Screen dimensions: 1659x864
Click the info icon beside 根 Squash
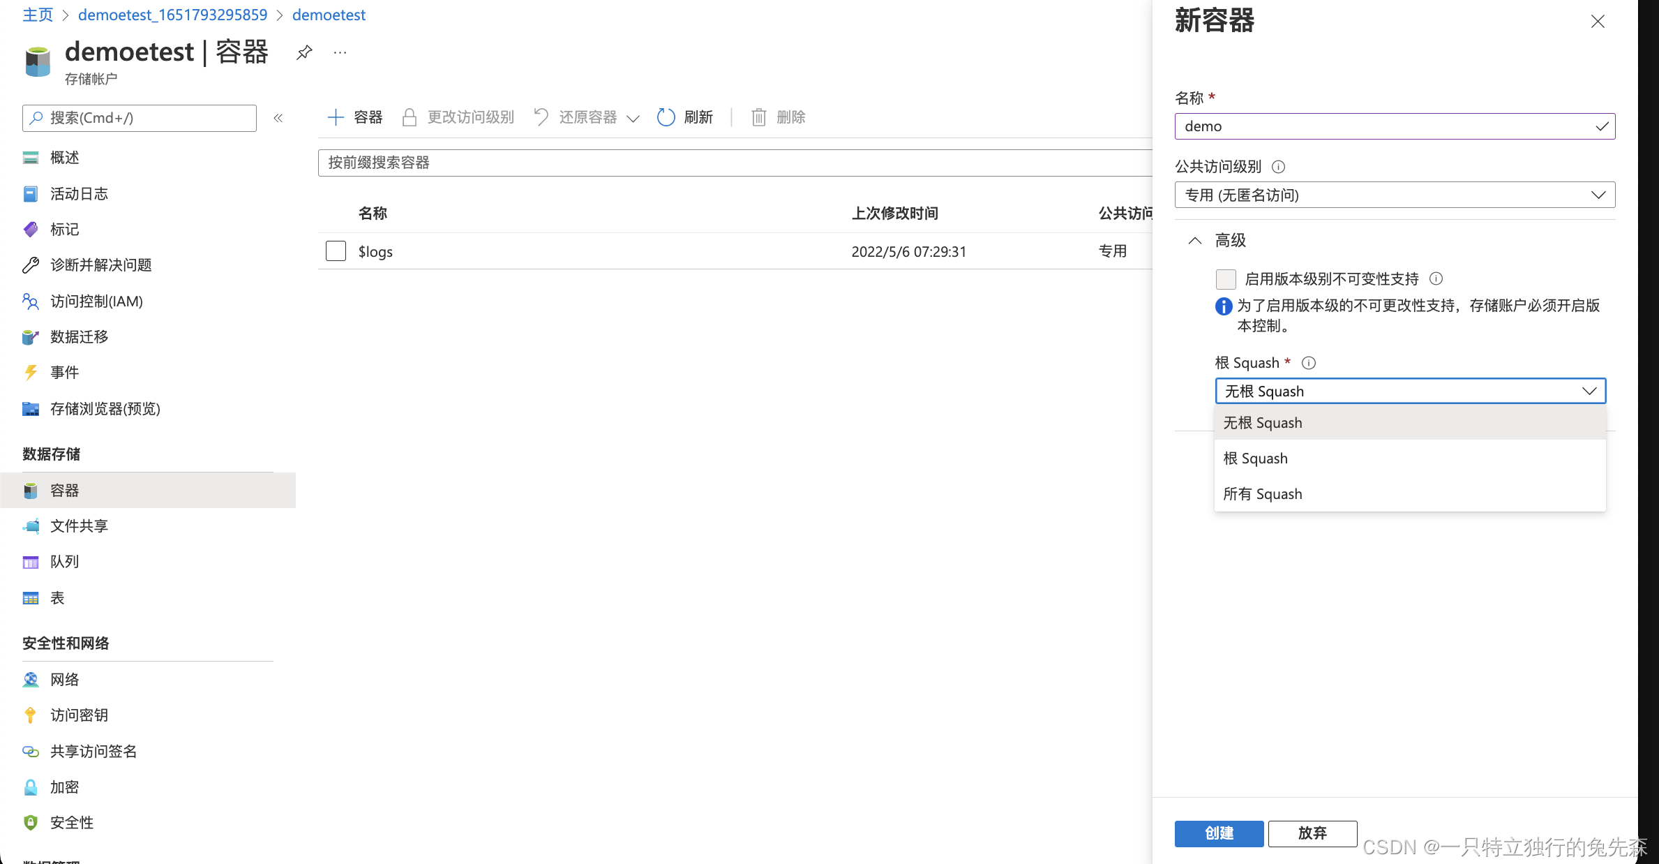[1309, 363]
